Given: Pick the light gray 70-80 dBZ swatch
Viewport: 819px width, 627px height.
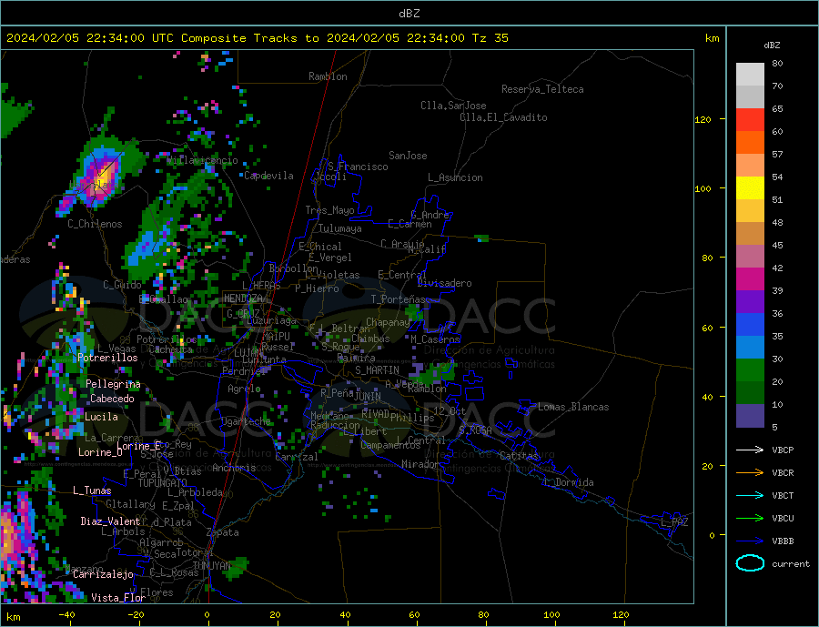Looking at the screenshot, I should coord(750,75).
